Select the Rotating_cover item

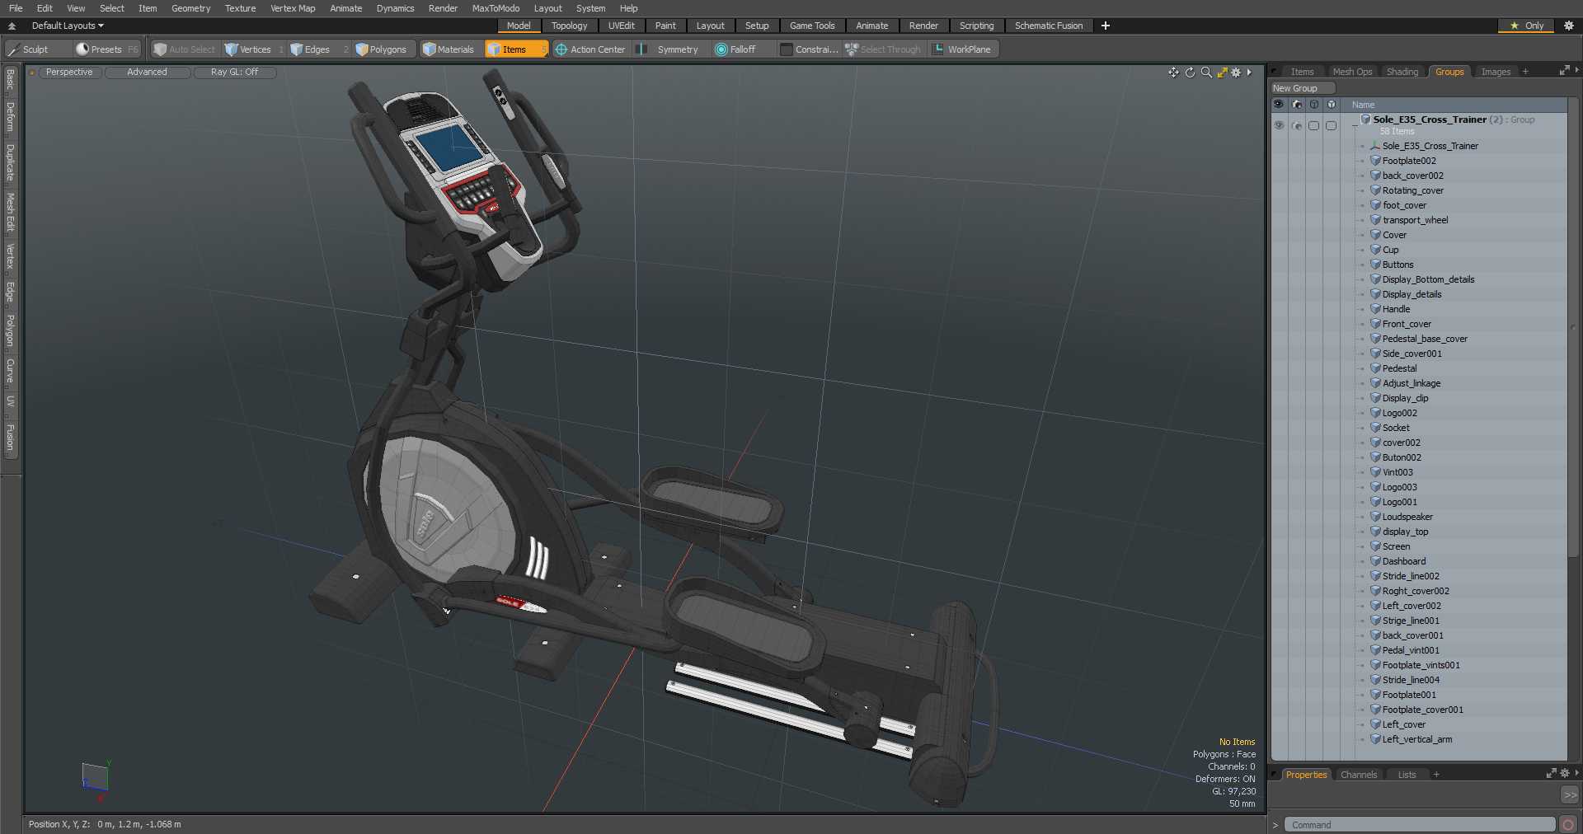[1413, 190]
